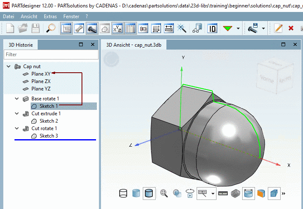This screenshot has height=209, width=303.
Task: Click the orange section cut cylinder icon
Action: (x=261, y=193)
